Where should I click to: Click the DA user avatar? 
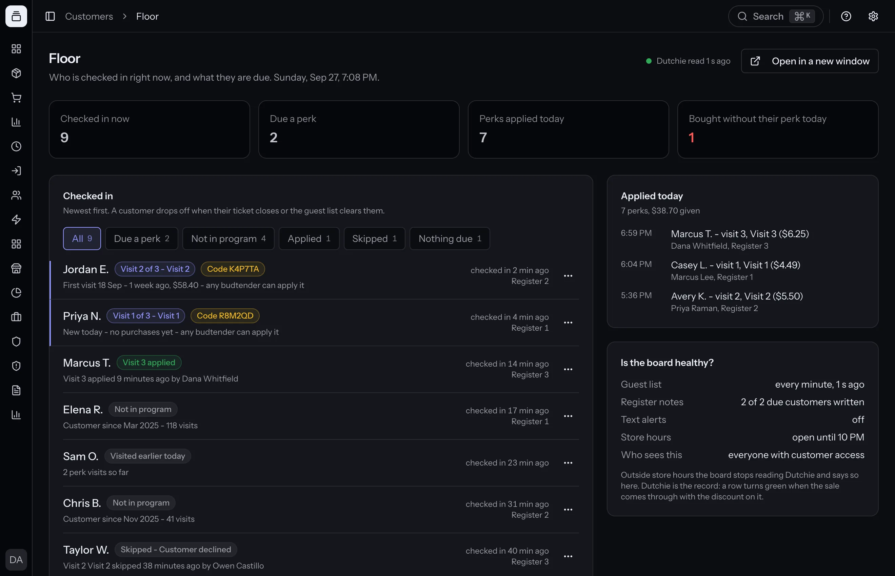(16, 559)
